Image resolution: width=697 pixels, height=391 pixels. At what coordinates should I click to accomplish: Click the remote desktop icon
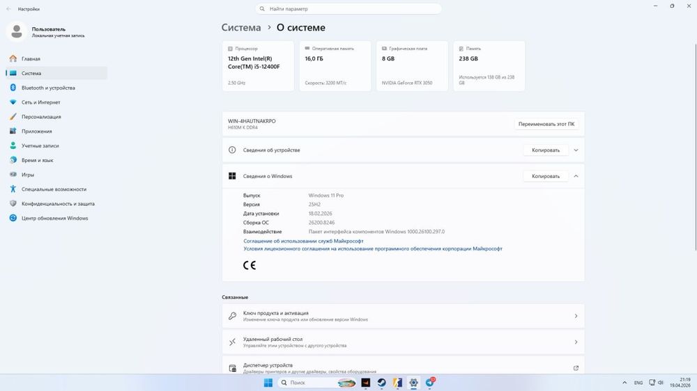click(232, 342)
